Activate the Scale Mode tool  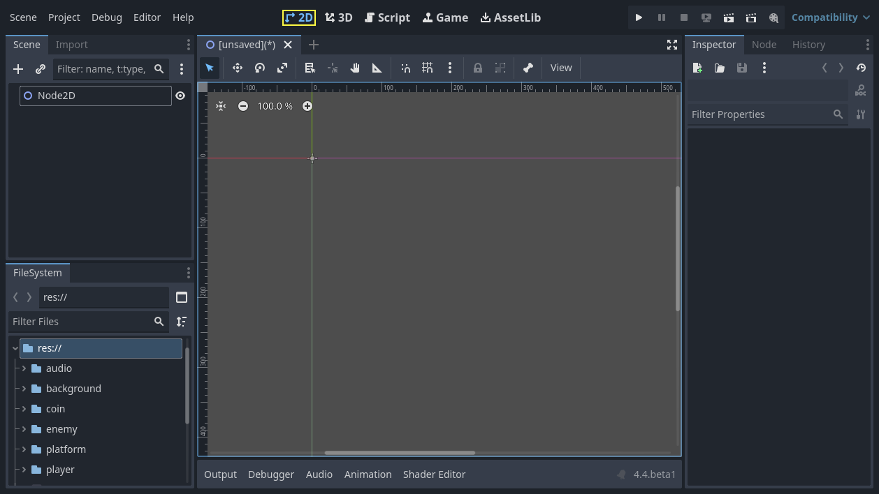tap(282, 68)
